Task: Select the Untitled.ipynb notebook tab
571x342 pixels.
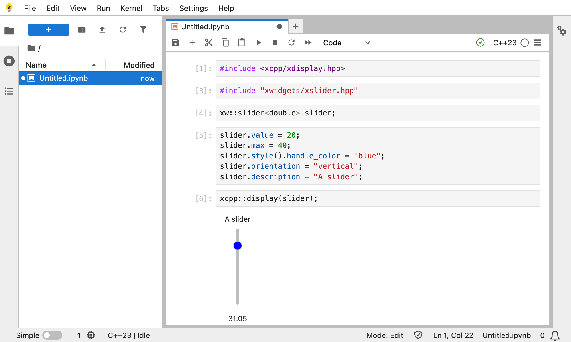Action: [227, 27]
